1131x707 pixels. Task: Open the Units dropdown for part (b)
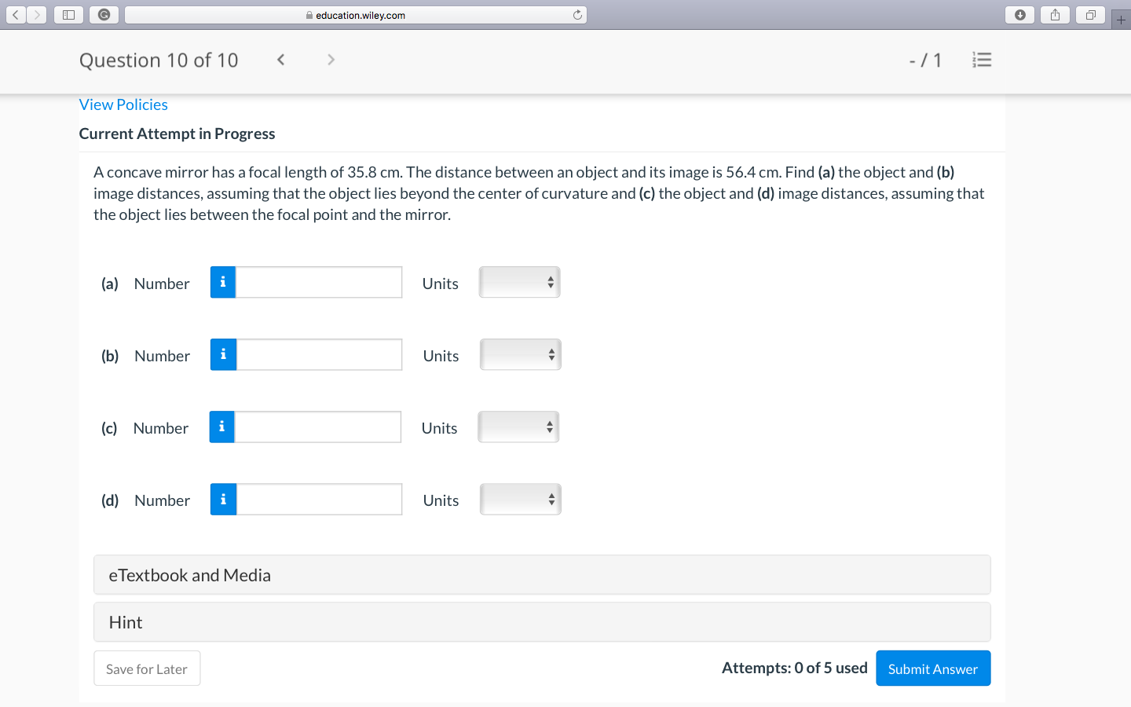point(520,354)
